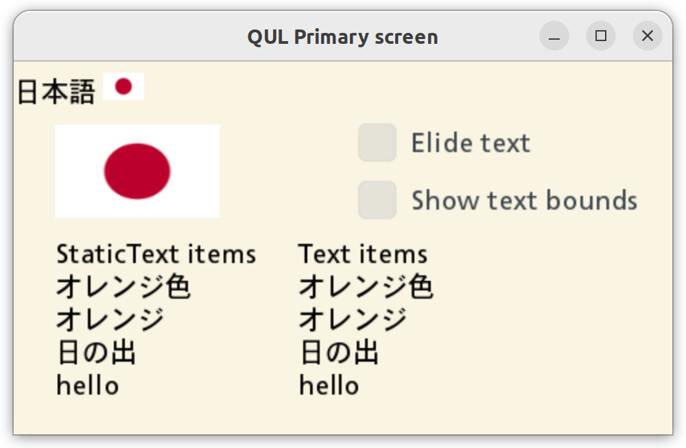686x448 pixels.
Task: Click "hello" under StaticText items
Action: click(87, 385)
